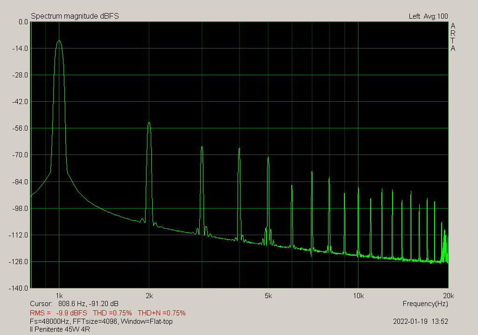Click the cursor readout '808.6 Hz, -91.20 dB'

point(88,304)
